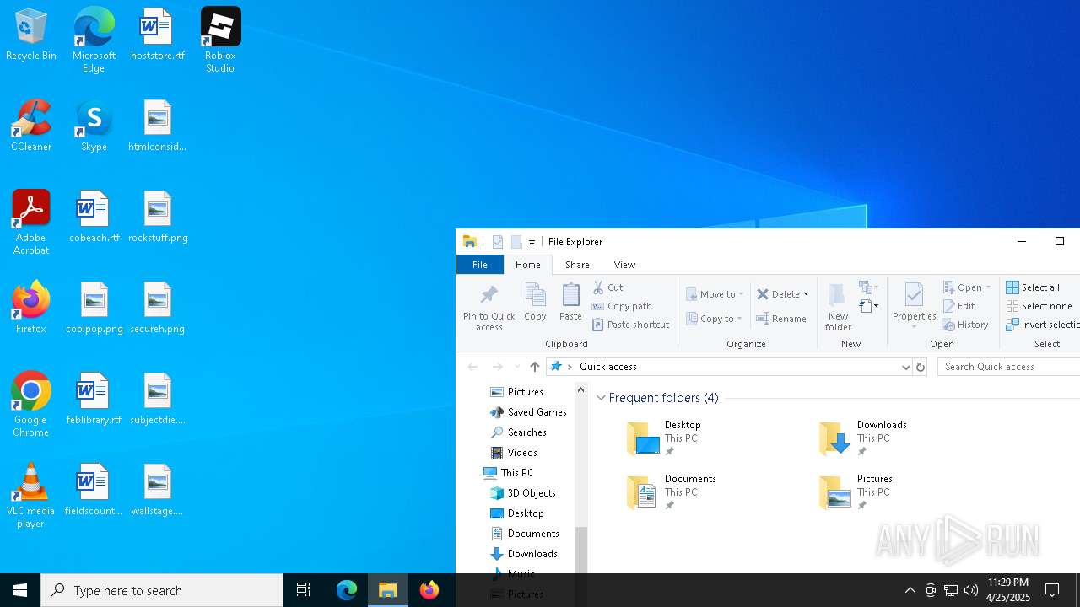Open Task View on taskbar
The height and width of the screenshot is (607, 1080).
tap(304, 590)
